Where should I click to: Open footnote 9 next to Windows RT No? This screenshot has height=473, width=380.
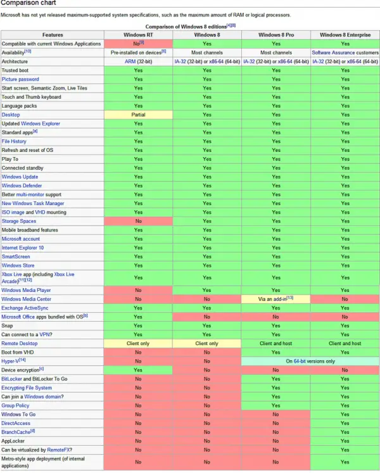click(x=142, y=42)
